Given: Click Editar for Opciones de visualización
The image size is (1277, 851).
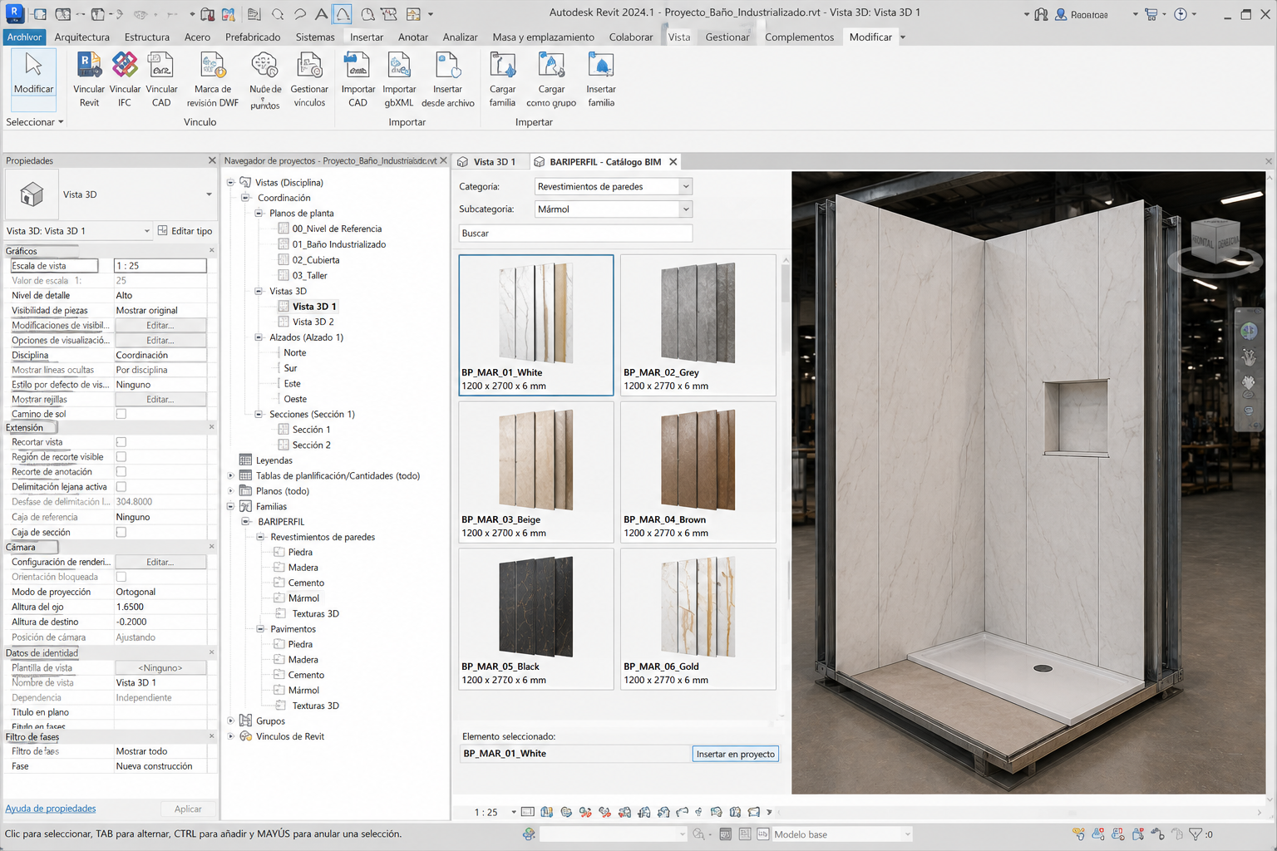Looking at the screenshot, I should (x=160, y=340).
